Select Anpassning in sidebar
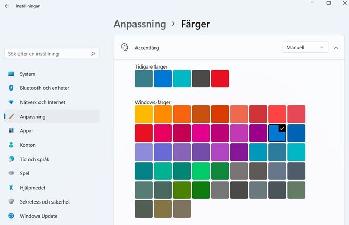Screen dimensions: 349x225 tap(52, 117)
